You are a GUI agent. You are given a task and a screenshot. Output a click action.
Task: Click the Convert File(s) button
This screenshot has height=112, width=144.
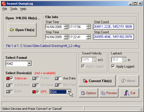tap(97, 81)
